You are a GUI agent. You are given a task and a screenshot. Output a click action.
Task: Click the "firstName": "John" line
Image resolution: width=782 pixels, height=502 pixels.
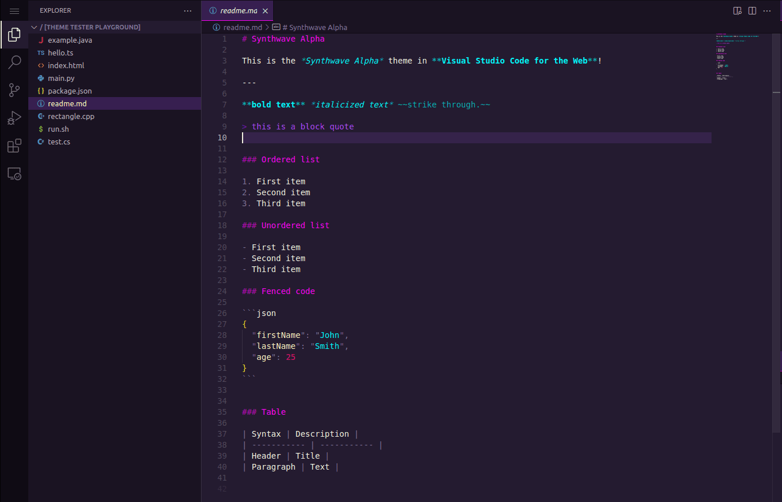point(300,336)
